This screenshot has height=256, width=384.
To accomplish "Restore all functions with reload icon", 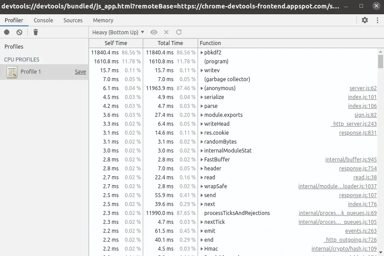I will [179, 32].
